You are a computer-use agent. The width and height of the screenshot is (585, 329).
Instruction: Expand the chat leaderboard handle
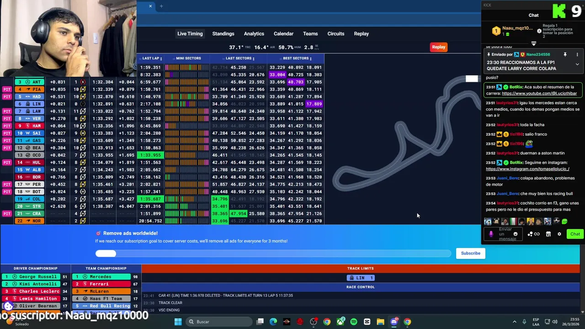click(533, 43)
